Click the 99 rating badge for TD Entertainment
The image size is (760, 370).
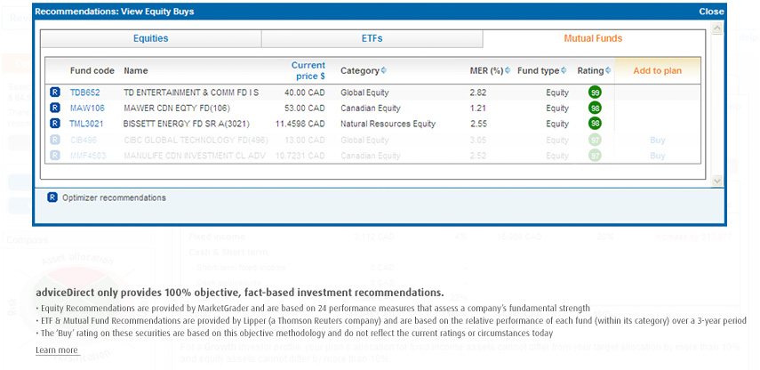(x=595, y=92)
